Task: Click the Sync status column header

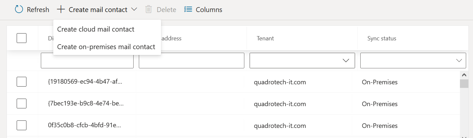Action: coord(382,38)
